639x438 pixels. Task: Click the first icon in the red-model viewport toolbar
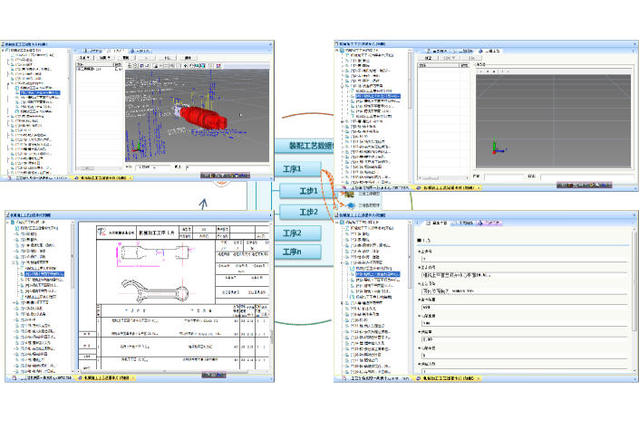click(x=130, y=65)
